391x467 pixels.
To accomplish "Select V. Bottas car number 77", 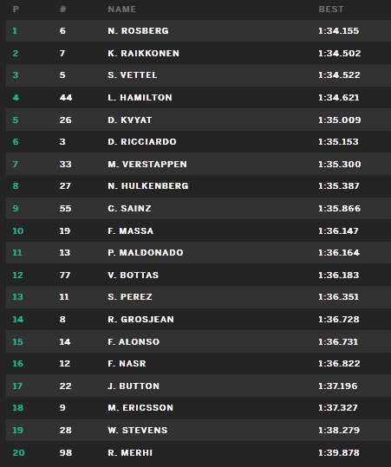I will click(x=65, y=275).
